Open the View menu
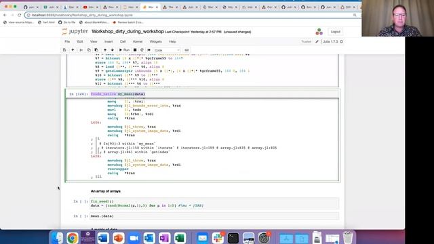The height and width of the screenshot is (244, 434). [x=94, y=41]
